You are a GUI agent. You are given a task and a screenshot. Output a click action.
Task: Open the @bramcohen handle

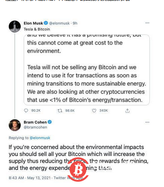click(35, 127)
